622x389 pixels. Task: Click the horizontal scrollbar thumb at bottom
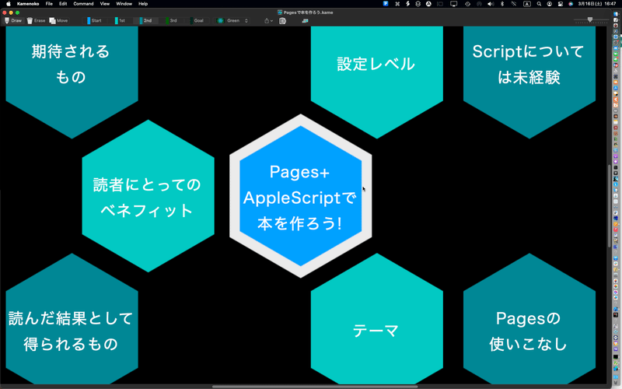(315, 387)
